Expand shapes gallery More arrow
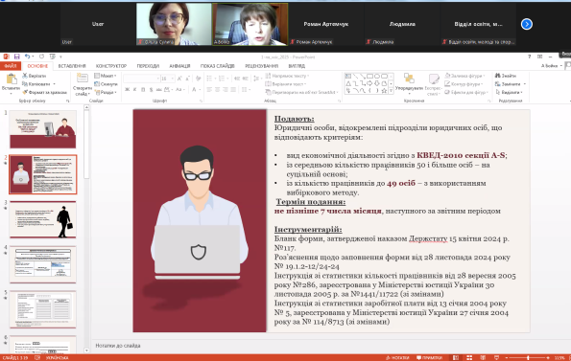571x361 pixels. (392, 91)
